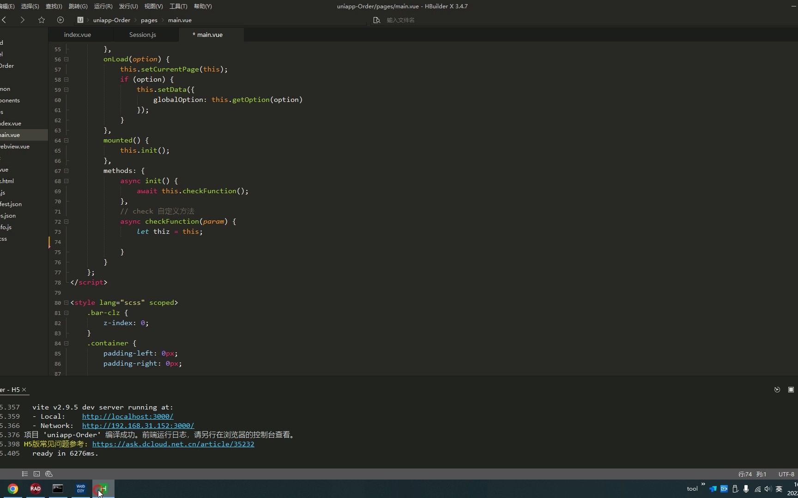Viewport: 798px width, 498px height.
Task: Click the 行:74 row indicator in status bar
Action: (745, 474)
